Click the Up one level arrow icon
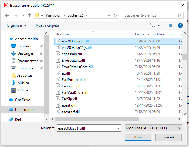Screen dimensions: 189x147 tap(30, 15)
